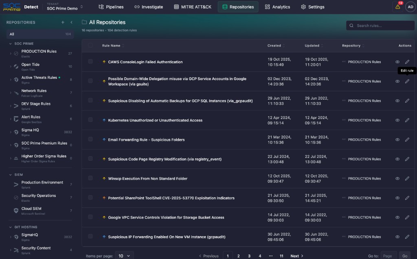This screenshot has height=259, width=417.
Task: Tick the Winscp Execution row checkbox
Action: coord(90,178)
